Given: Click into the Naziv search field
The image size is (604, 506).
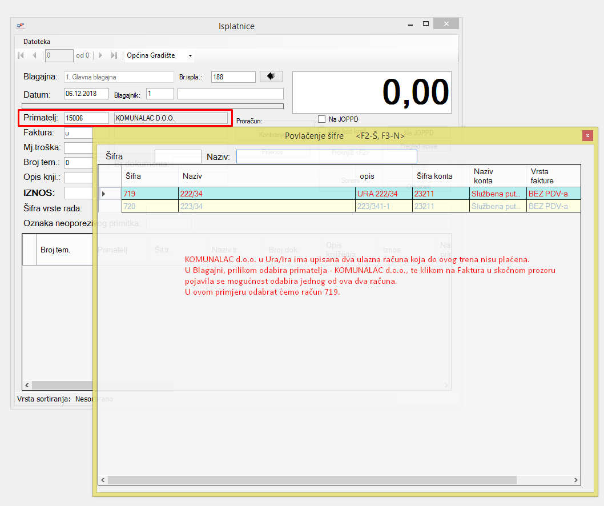Looking at the screenshot, I should (x=327, y=156).
